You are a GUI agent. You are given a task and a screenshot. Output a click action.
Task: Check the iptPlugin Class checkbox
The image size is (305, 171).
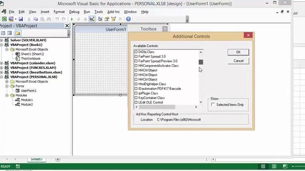point(136,93)
